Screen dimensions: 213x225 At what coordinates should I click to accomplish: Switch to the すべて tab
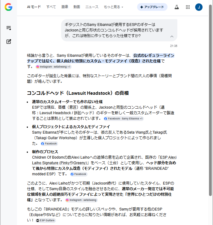click(x=51, y=7)
